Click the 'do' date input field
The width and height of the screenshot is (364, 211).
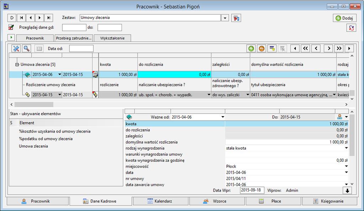(109, 27)
